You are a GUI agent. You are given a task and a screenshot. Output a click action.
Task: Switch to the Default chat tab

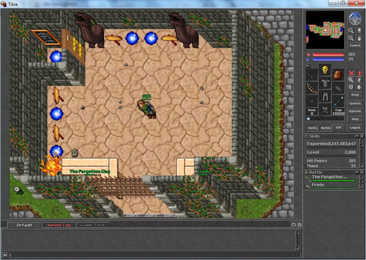click(x=24, y=225)
